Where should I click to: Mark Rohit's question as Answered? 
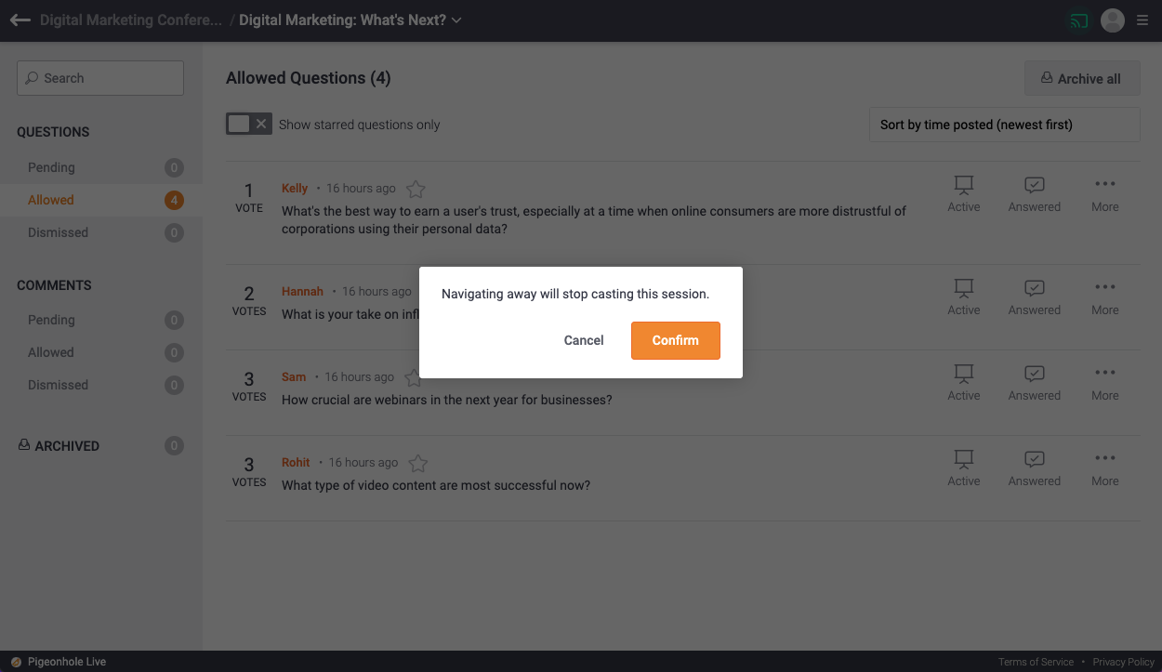(1034, 468)
